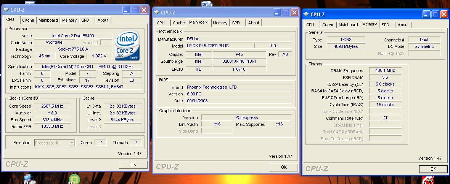Image resolution: width=450 pixels, height=184 pixels.
Task: Click the Channels # value Dual
Action: point(424,40)
